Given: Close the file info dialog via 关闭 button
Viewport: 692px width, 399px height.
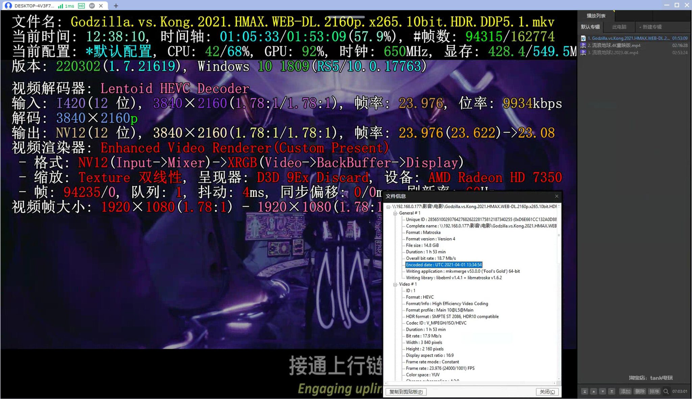Looking at the screenshot, I should click(x=548, y=392).
